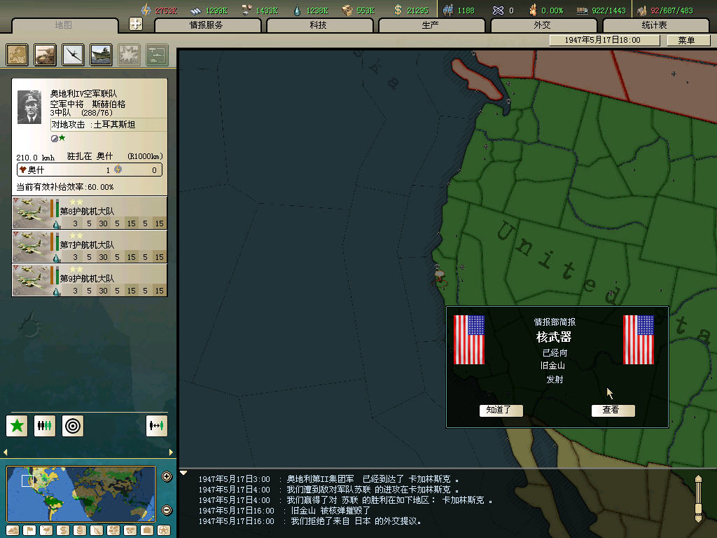Click the oil drop resource indicator
This screenshot has height=538, width=717.
(x=311, y=10)
